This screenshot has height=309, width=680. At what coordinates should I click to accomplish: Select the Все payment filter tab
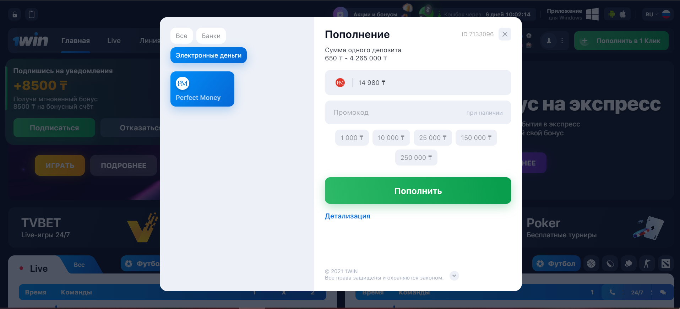click(181, 36)
